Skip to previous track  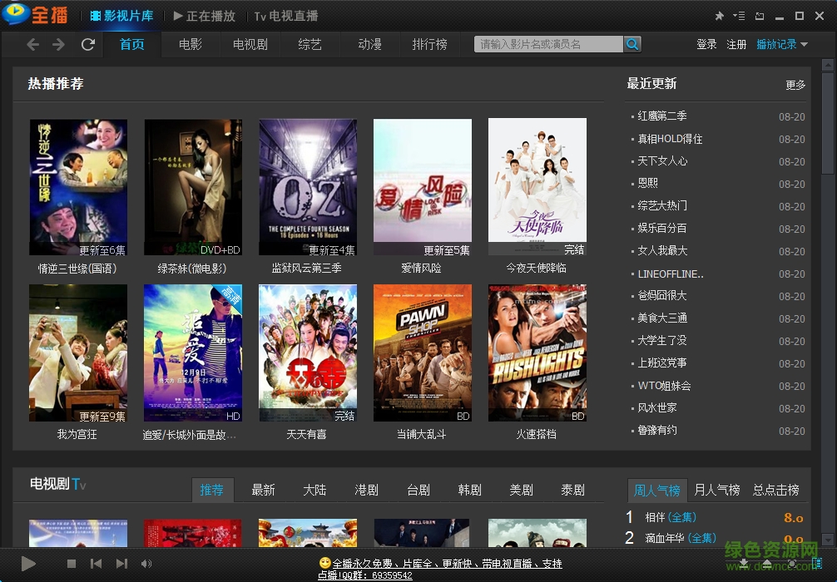(x=97, y=564)
